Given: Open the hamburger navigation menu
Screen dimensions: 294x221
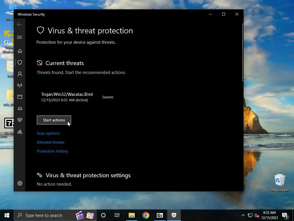Looking at the screenshot, I should pos(20,37).
